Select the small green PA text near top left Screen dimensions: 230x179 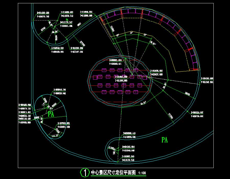pyautogui.click(x=67, y=19)
